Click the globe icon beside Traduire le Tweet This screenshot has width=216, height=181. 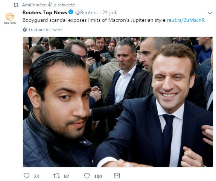point(25,30)
